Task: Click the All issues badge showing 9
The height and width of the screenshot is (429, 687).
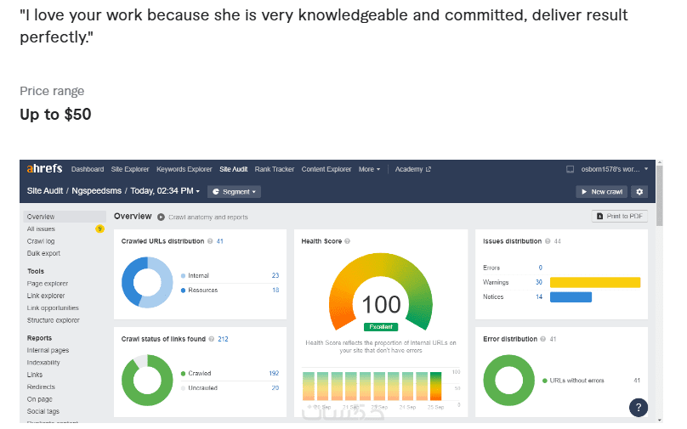Action: click(x=99, y=229)
